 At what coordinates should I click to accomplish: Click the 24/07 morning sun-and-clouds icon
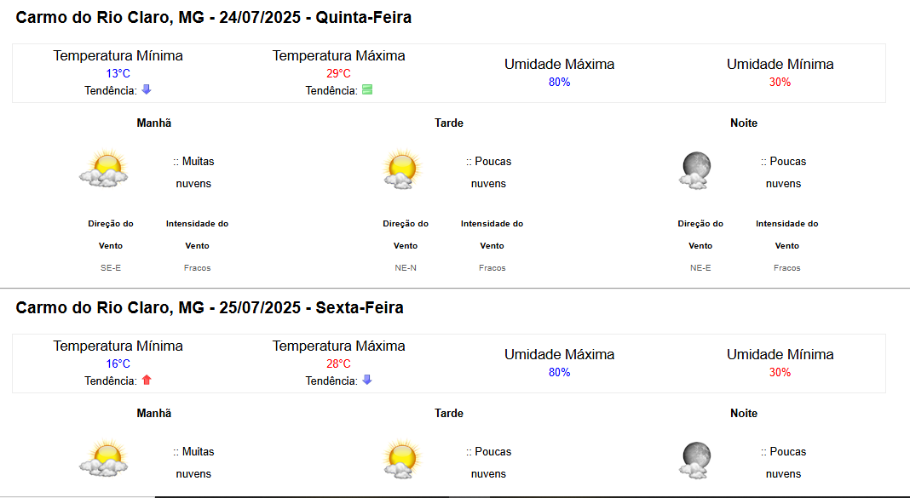click(104, 169)
